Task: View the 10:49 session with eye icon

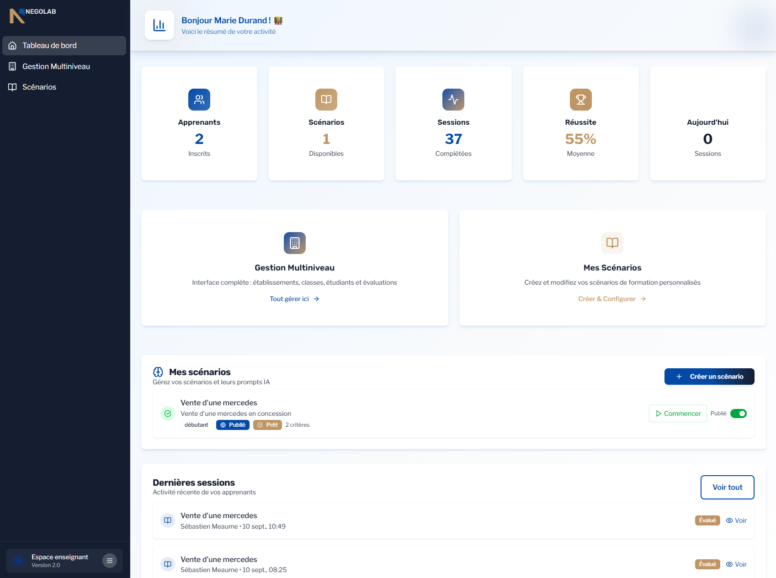Action: (736, 520)
